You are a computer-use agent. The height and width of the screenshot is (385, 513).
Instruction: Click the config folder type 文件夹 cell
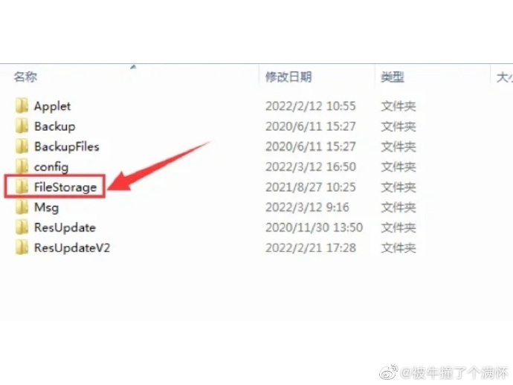(x=399, y=166)
